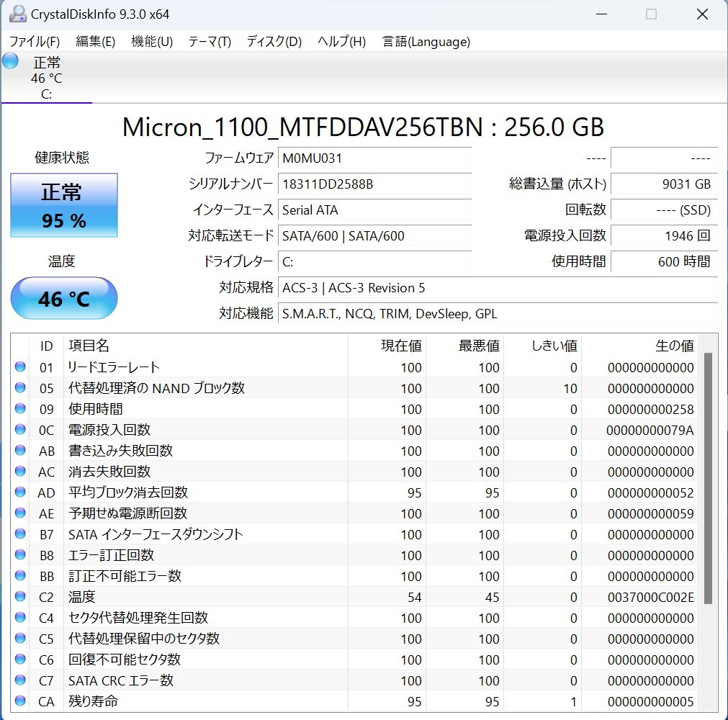Click status orb of row C6 回復不可能セクタ数
This screenshot has height=720, width=728.
click(20, 660)
